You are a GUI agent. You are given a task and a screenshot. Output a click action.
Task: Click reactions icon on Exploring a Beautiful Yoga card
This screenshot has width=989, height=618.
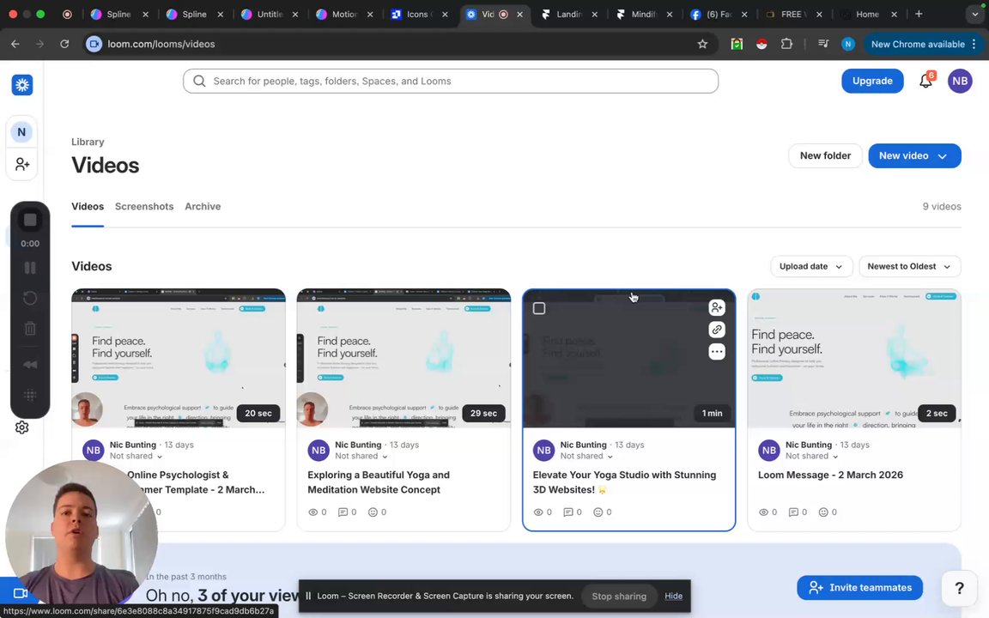pos(373,512)
